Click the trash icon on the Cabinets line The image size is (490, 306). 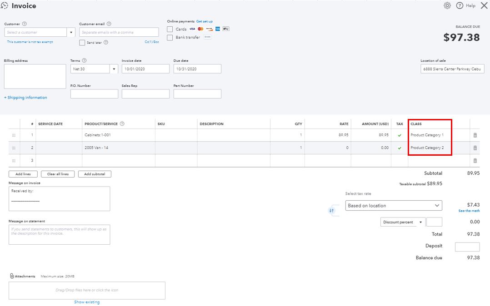[x=475, y=135]
